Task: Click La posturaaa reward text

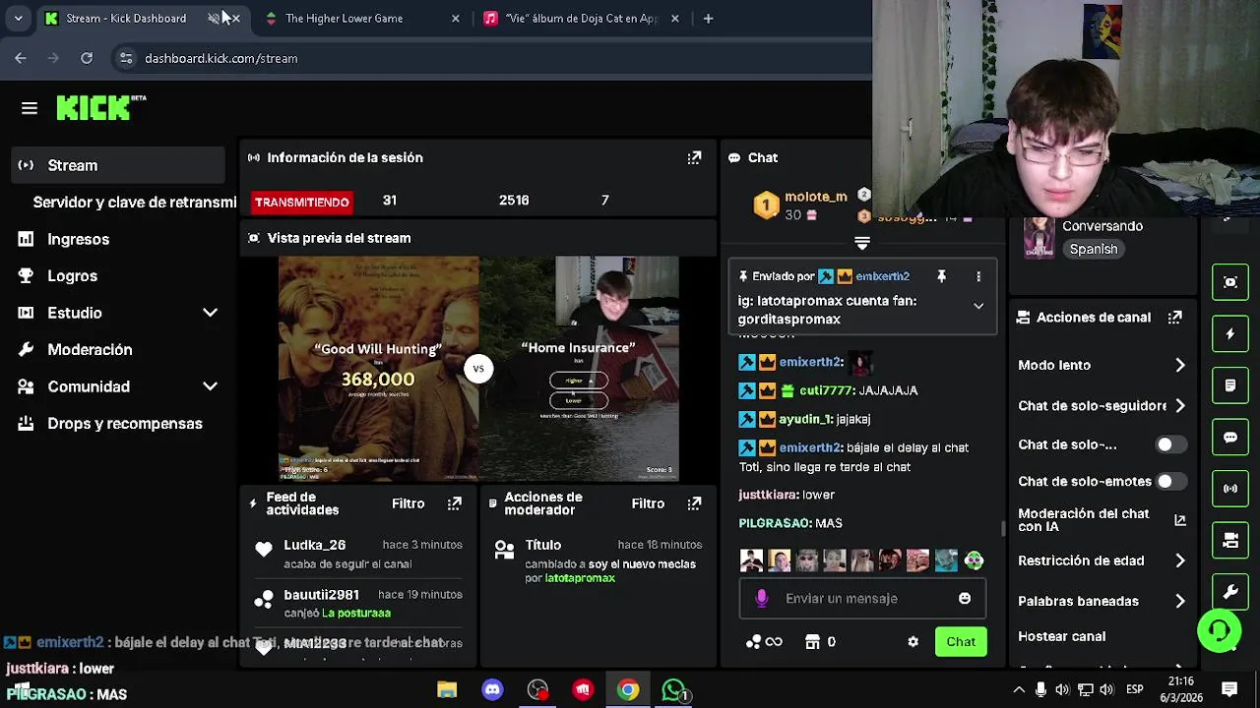Action: coord(356,613)
